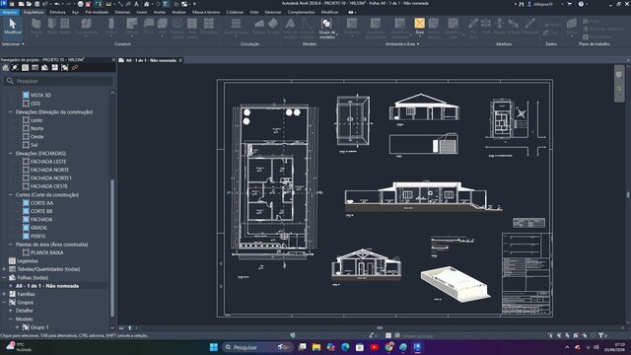Click the first project browser toolbar home icon

pos(5,68)
